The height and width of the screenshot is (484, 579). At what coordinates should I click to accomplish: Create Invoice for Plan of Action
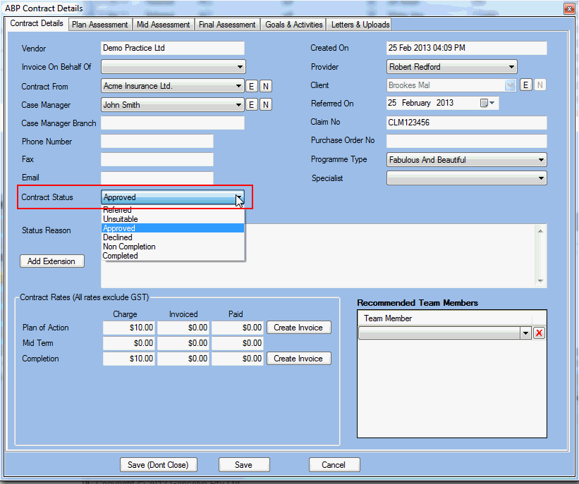click(298, 328)
